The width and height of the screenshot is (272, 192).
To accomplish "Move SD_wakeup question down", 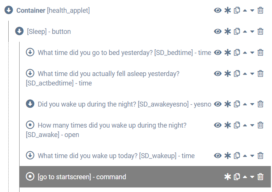I will tap(252, 155).
